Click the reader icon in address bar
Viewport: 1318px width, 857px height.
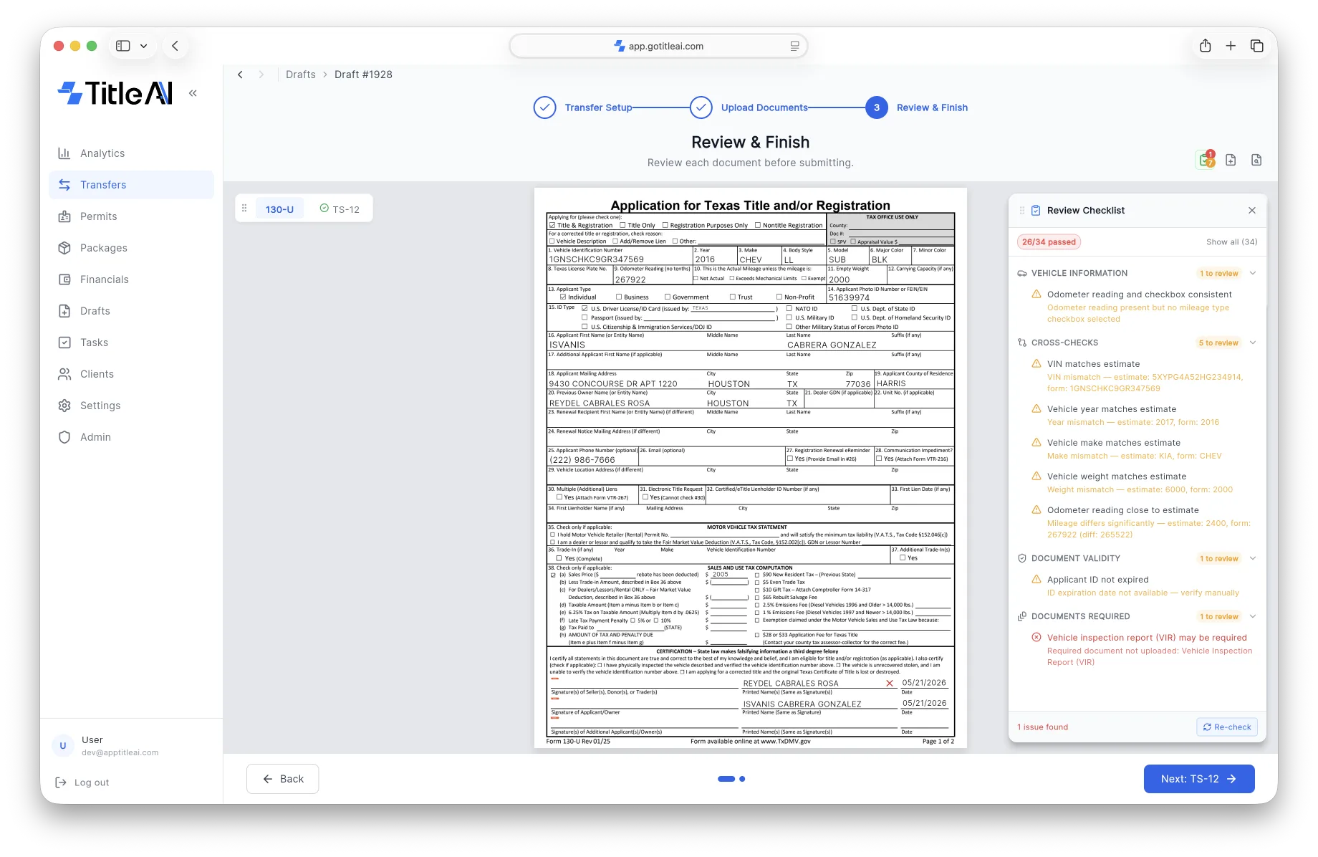[794, 46]
